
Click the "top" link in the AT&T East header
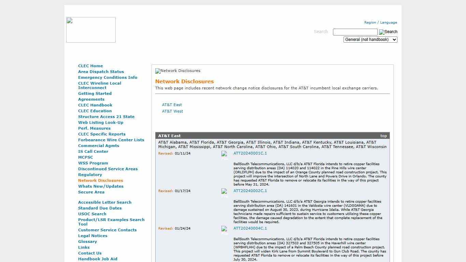click(383, 135)
